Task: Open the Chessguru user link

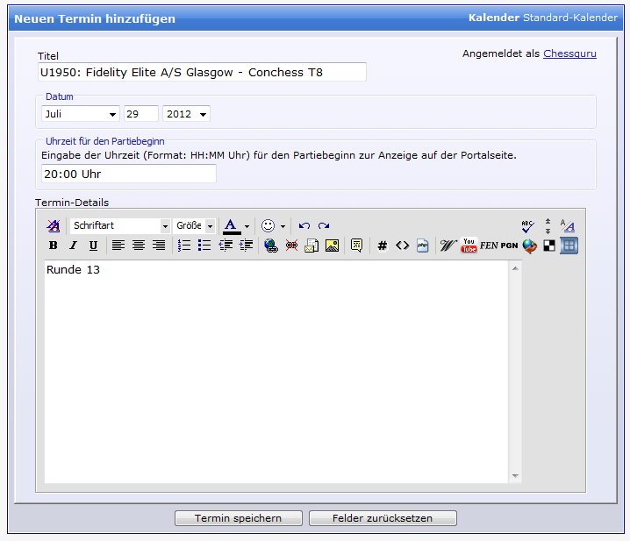Action: point(569,53)
